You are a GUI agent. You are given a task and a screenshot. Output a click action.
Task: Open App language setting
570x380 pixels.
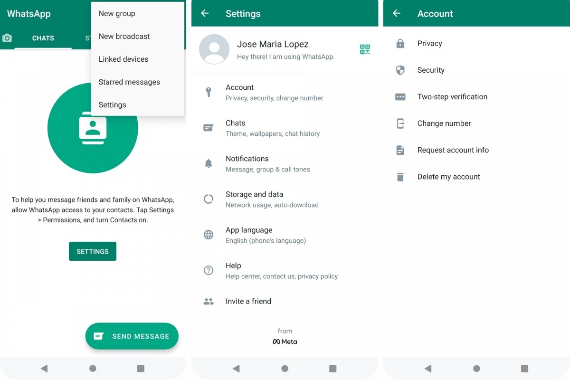pos(285,235)
